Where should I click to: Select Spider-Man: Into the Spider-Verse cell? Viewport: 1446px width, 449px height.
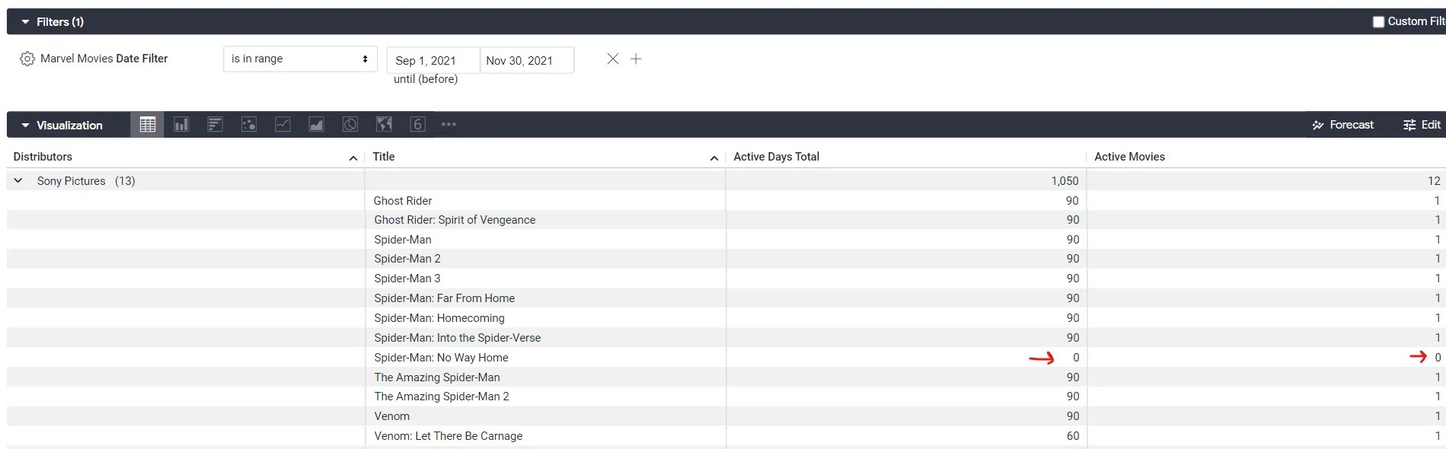point(457,338)
